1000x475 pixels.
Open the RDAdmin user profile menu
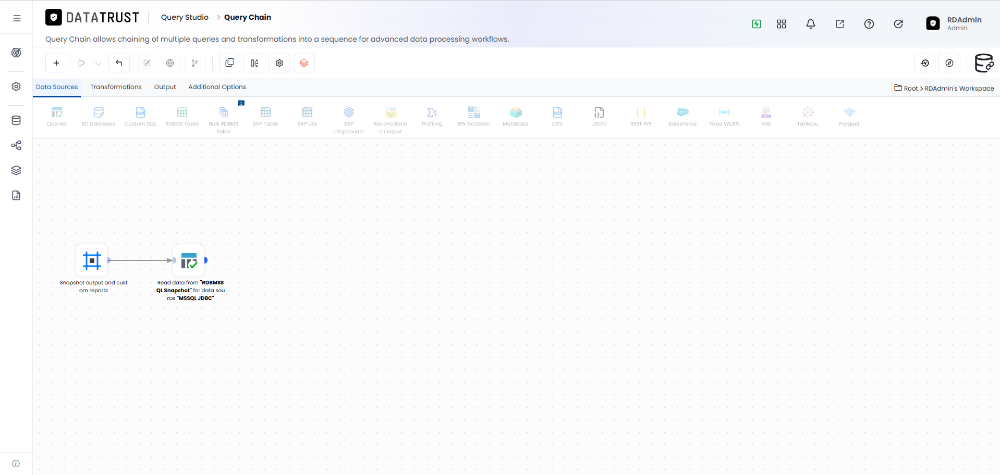tap(954, 23)
